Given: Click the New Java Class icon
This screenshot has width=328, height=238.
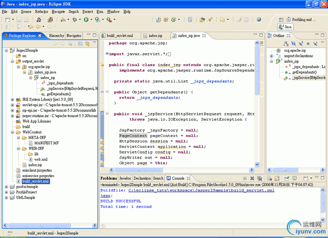Looking at the screenshot, I should click(x=174, y=20).
